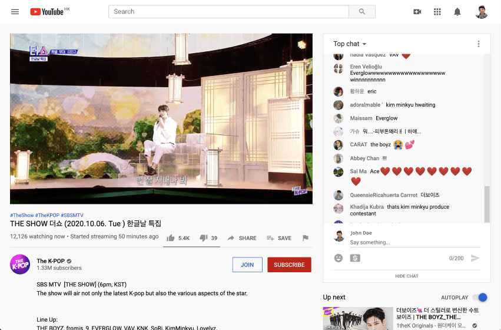Open The K-POP channel name link
Image resolution: width=501 pixels, height=330 pixels.
click(x=51, y=261)
